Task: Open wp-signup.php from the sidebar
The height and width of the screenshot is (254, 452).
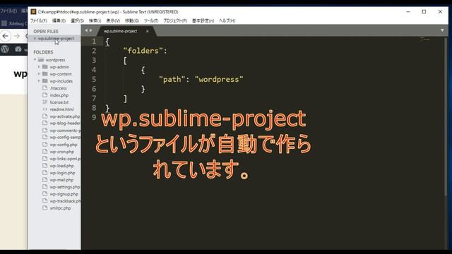Action: click(x=64, y=194)
